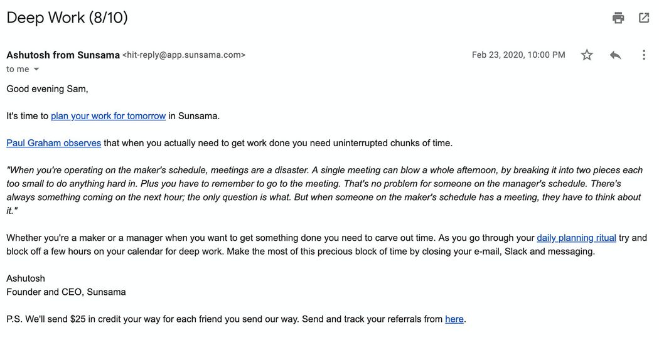This screenshot has height=340, width=659.
Task: Click the "Ashutosh" signature name
Action: click(x=26, y=279)
